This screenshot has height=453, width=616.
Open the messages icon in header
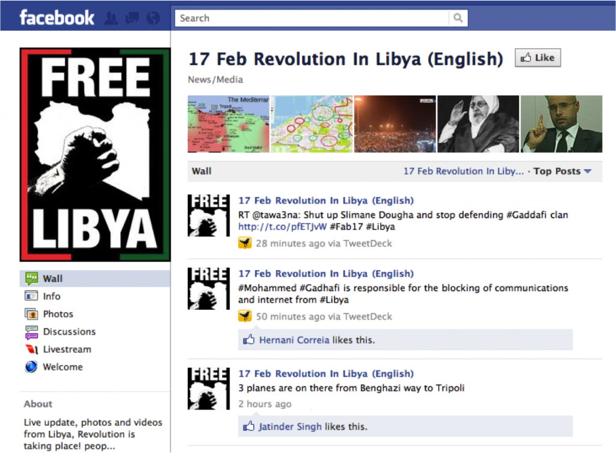click(x=132, y=18)
